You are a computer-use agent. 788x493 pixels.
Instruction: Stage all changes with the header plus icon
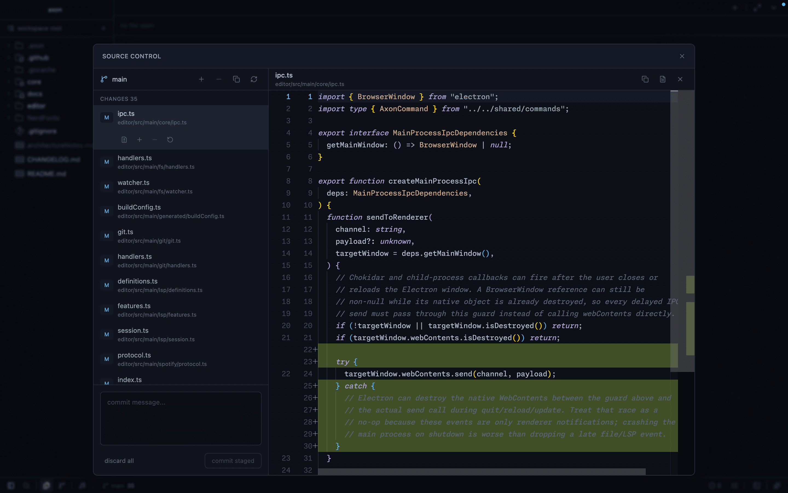tap(201, 79)
